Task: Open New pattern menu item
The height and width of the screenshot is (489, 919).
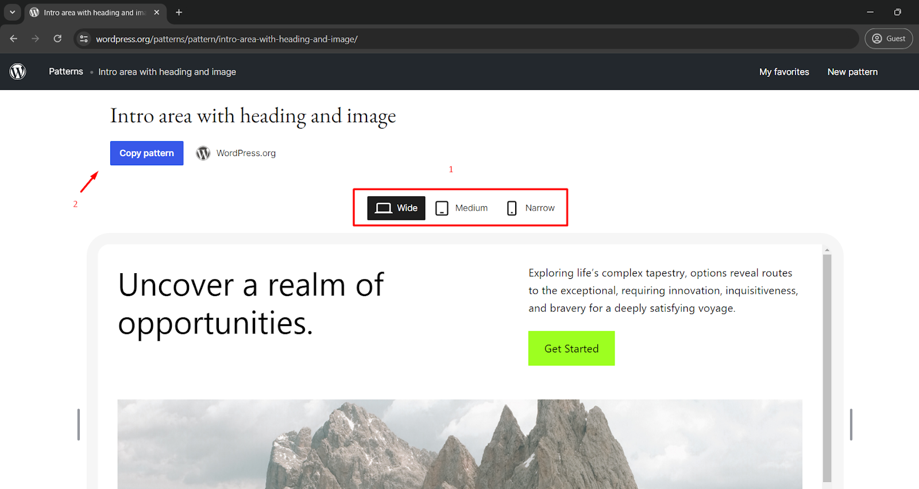Action: click(x=852, y=72)
